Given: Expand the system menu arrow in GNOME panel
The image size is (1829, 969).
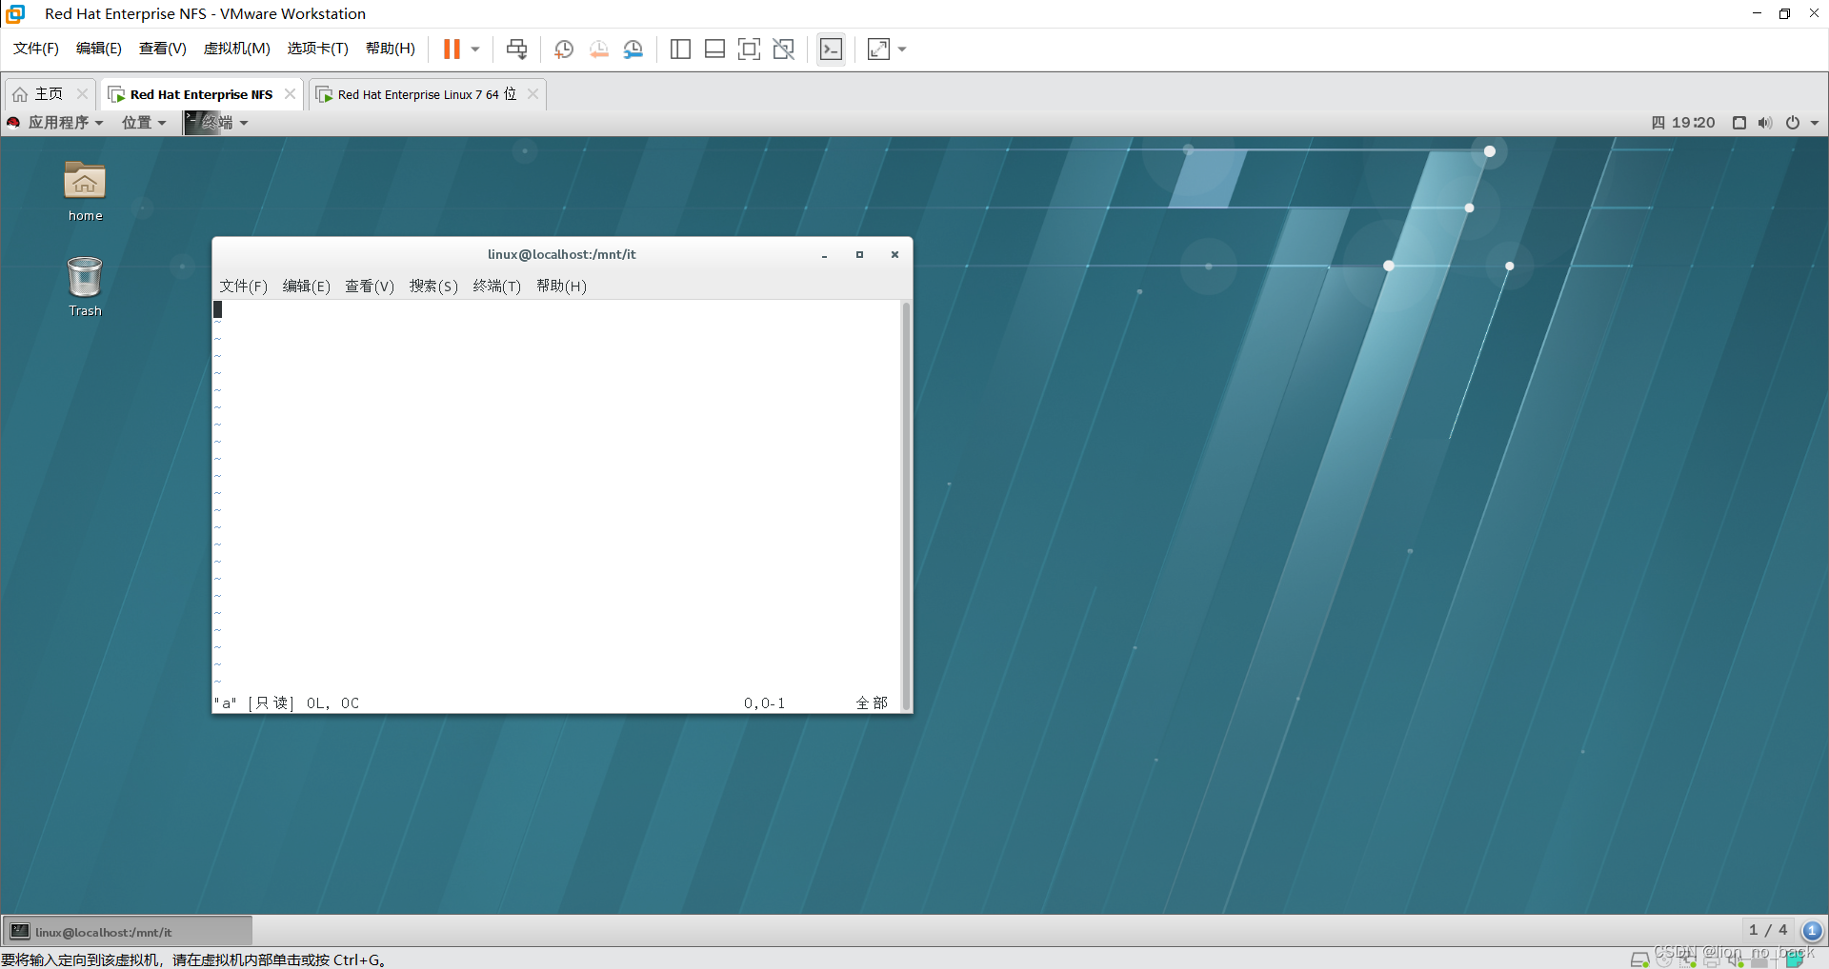Looking at the screenshot, I should click(x=1815, y=122).
